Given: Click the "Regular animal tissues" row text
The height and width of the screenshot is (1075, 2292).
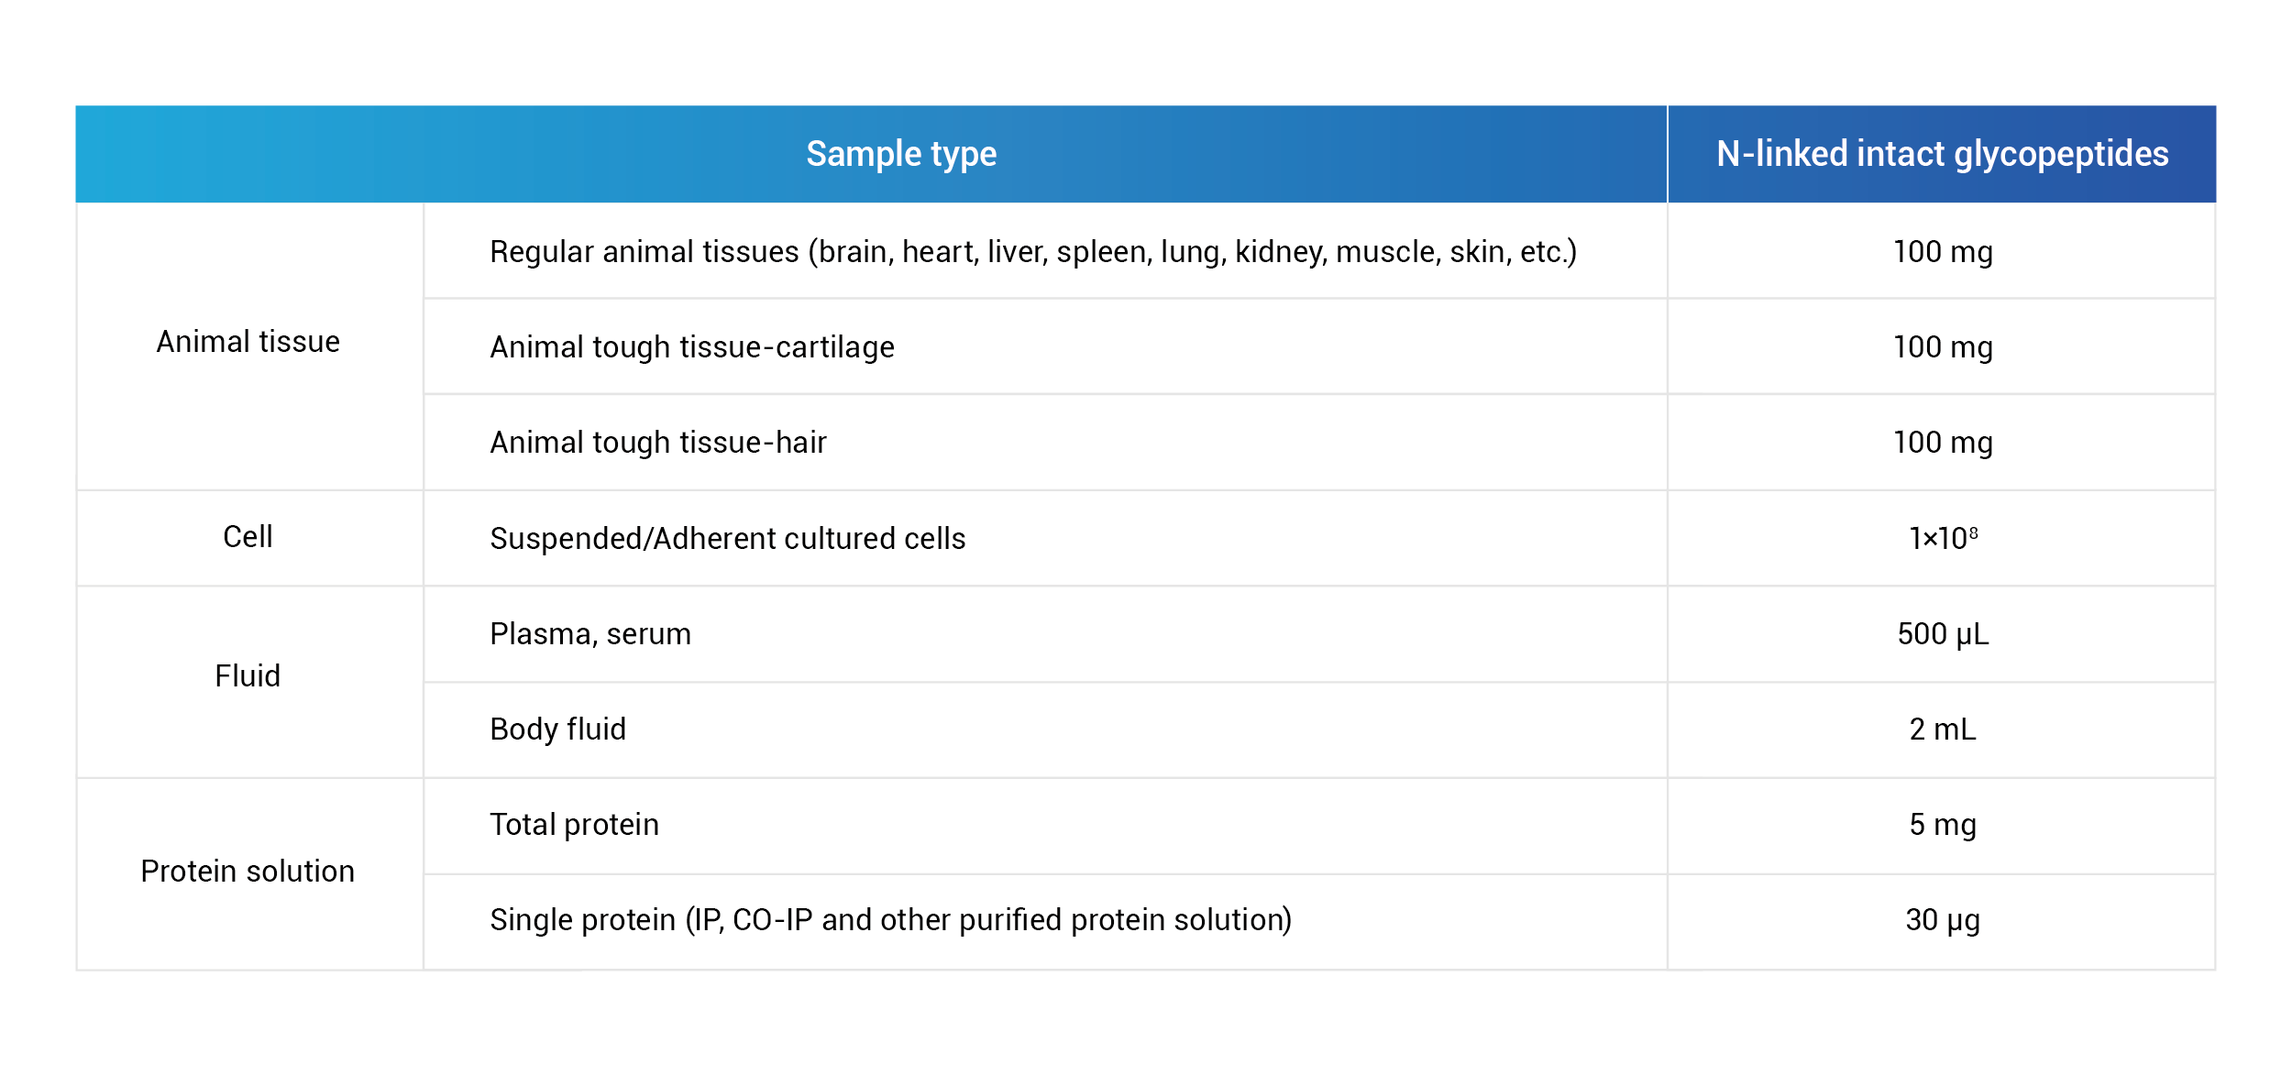Looking at the screenshot, I should (x=1032, y=252).
